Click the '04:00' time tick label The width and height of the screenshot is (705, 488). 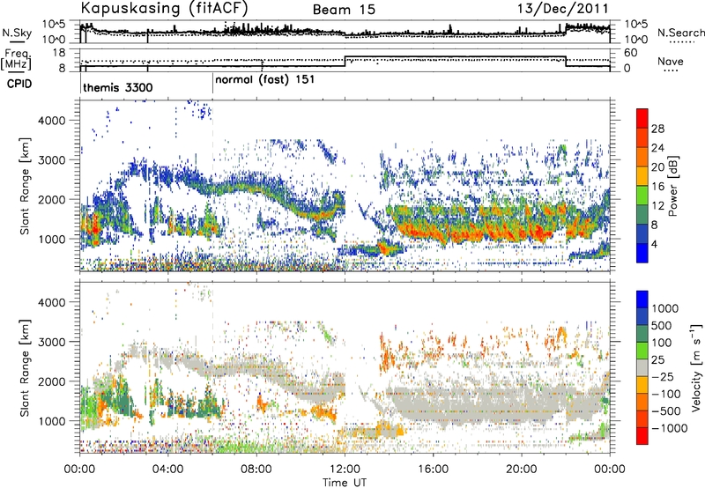click(x=167, y=470)
